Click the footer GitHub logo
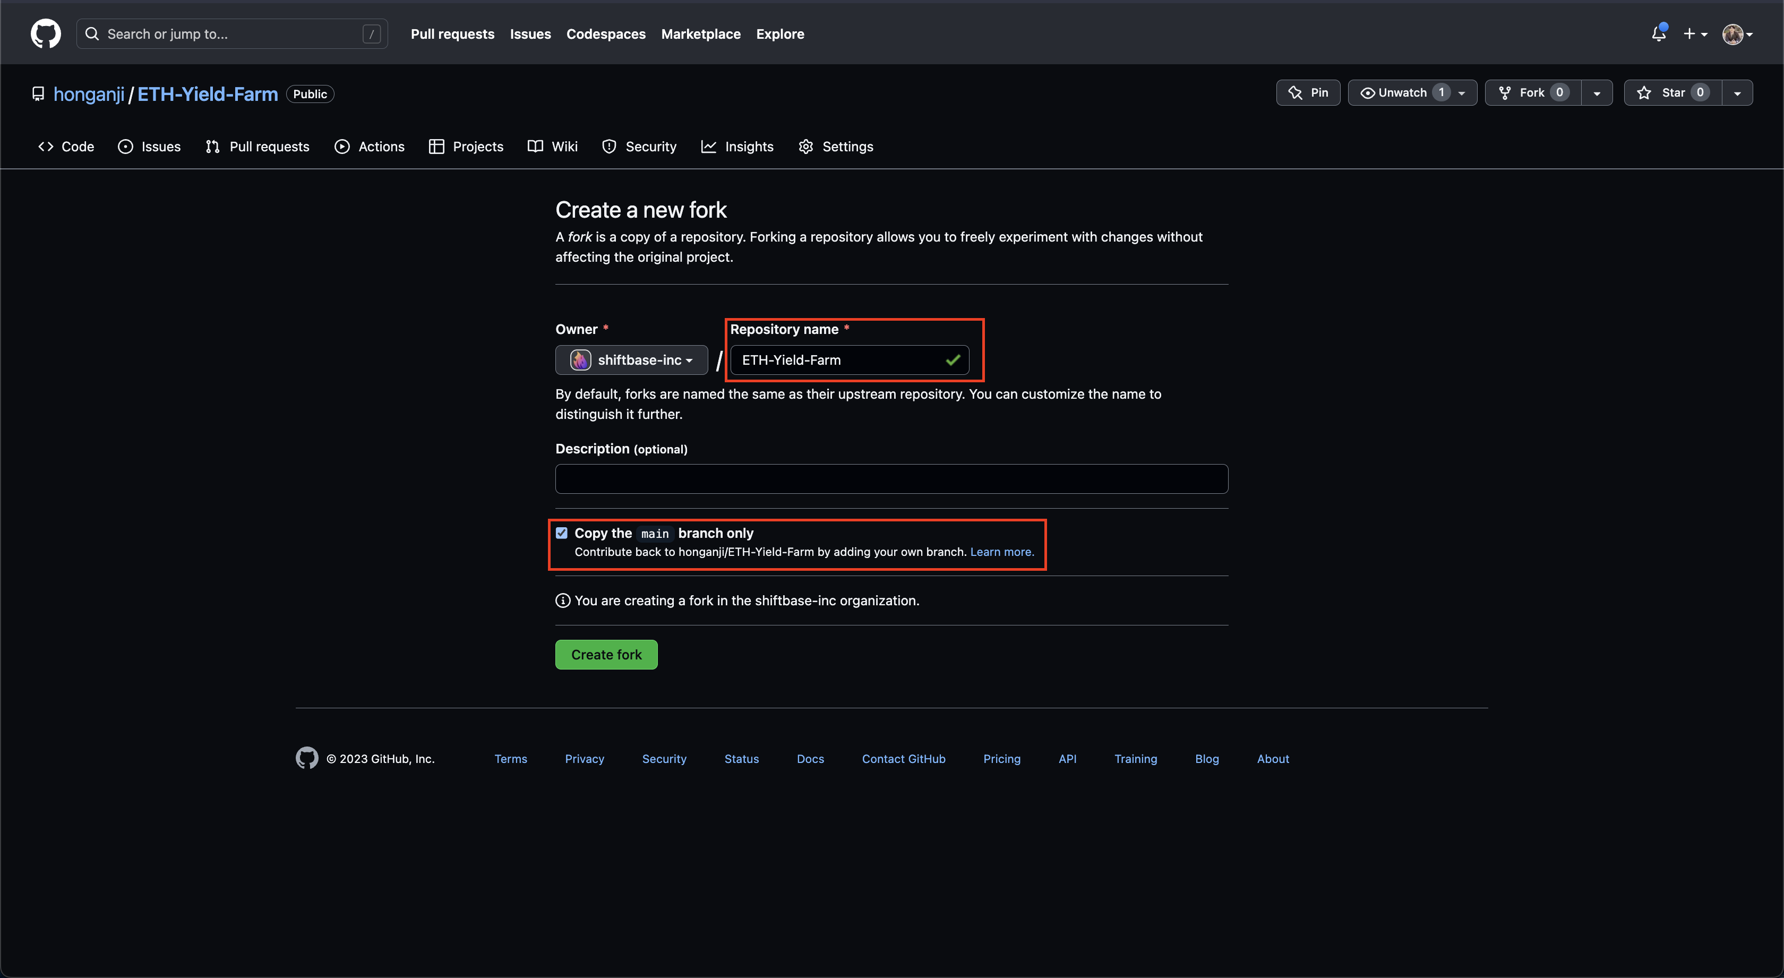This screenshot has height=978, width=1784. 307,758
